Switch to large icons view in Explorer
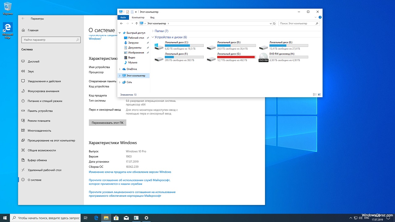Image resolution: width=395 pixels, height=222 pixels. [319, 95]
